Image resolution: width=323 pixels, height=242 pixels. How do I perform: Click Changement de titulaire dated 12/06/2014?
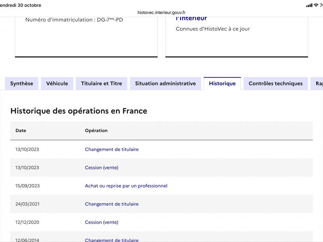(x=112, y=240)
